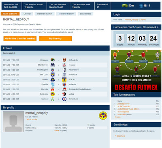Click the profile avatar placeholder image

pyautogui.click(x=13, y=122)
